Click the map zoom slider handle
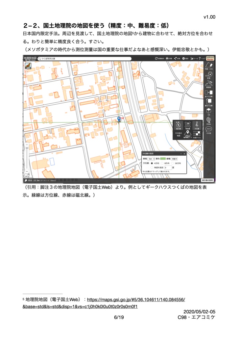 tap(27, 148)
